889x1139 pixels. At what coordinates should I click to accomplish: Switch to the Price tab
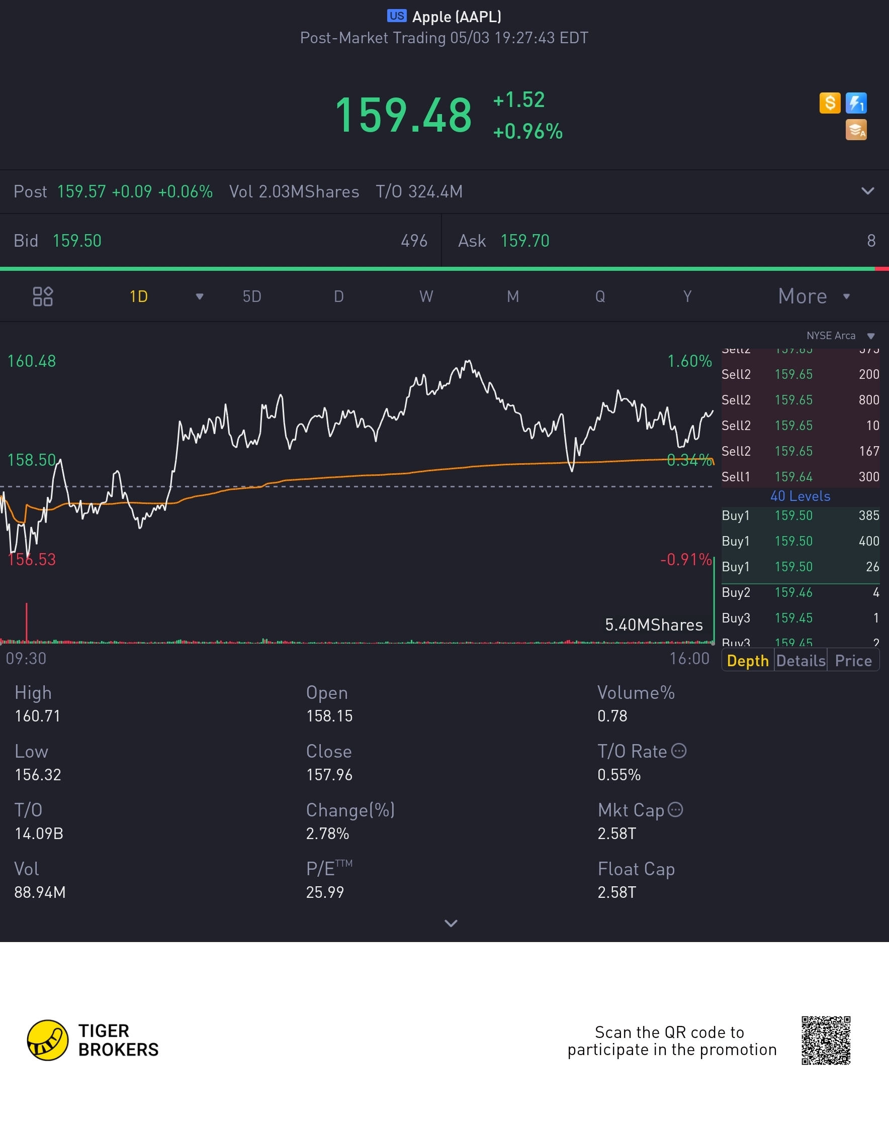853,661
